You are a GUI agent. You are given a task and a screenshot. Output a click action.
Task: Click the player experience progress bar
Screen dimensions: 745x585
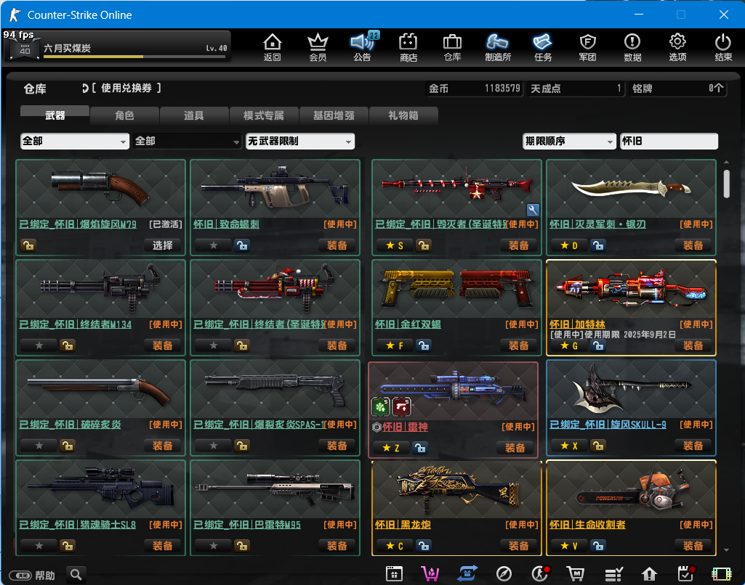[134, 57]
